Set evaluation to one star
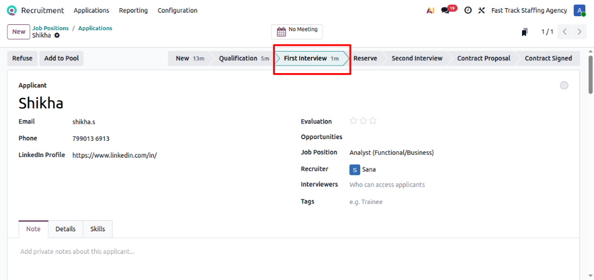The width and height of the screenshot is (594, 280). pyautogui.click(x=353, y=121)
